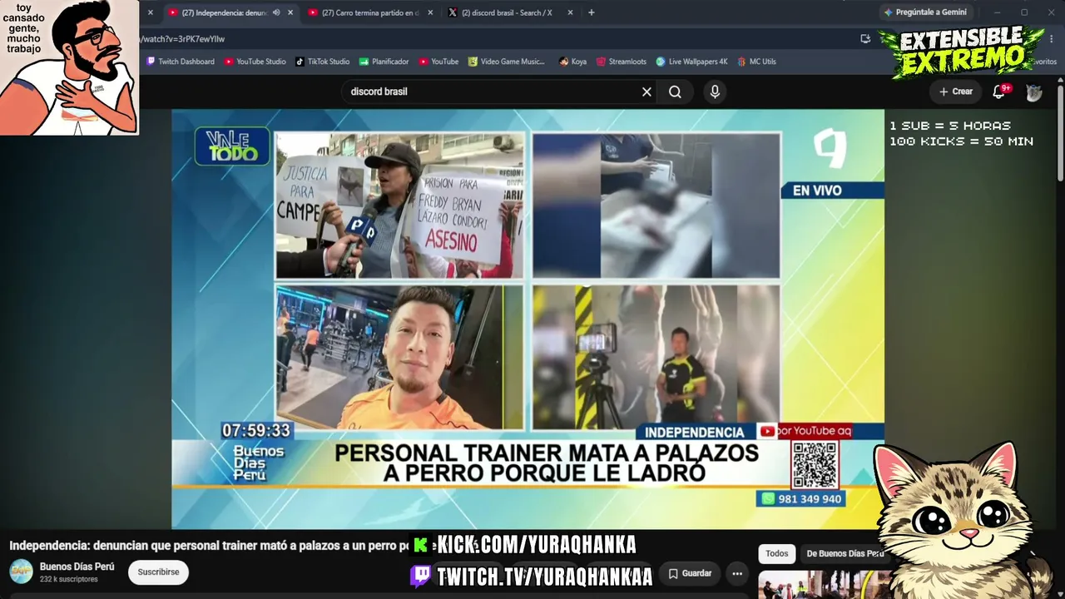Close the Independencia YouTube tab
Screen dimensions: 1065x599
pos(290,12)
